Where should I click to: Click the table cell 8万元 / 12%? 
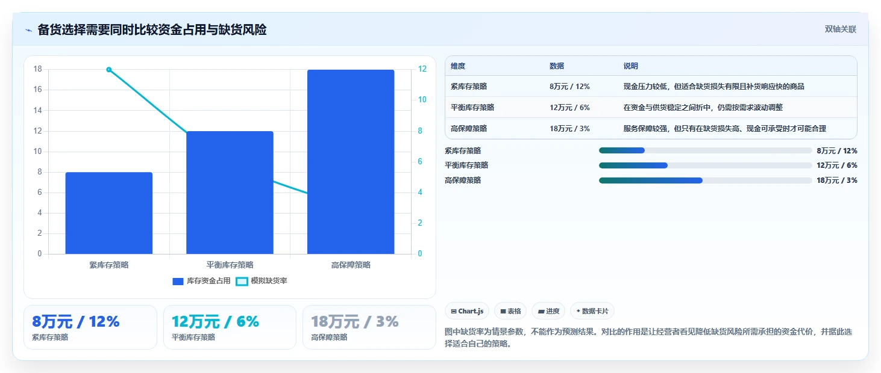569,87
